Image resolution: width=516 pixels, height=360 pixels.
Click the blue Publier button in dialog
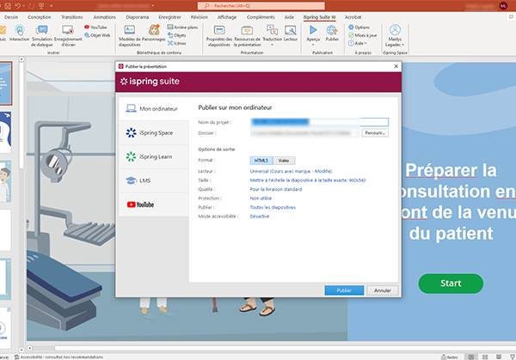[344, 290]
